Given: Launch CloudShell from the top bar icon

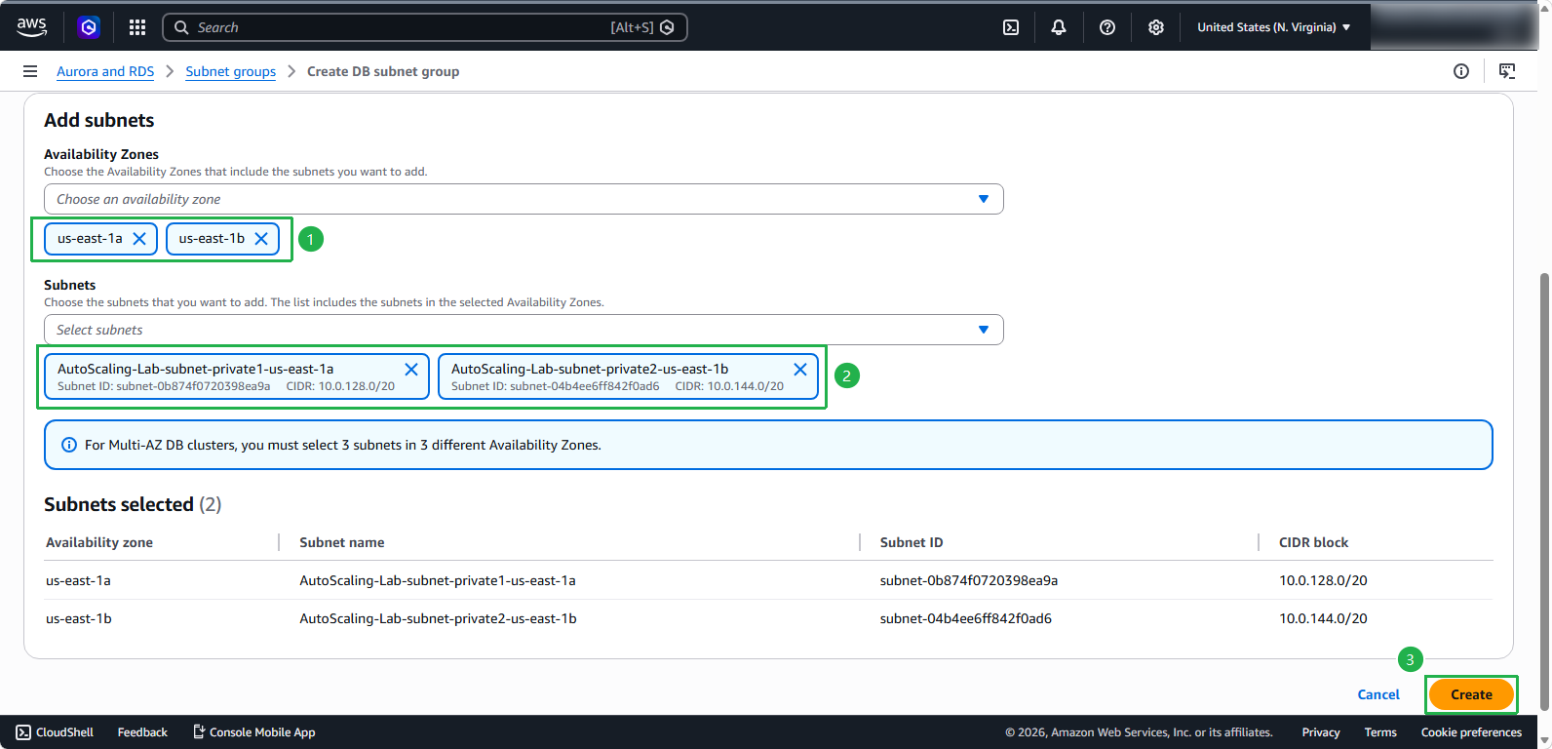Looking at the screenshot, I should 1011,27.
